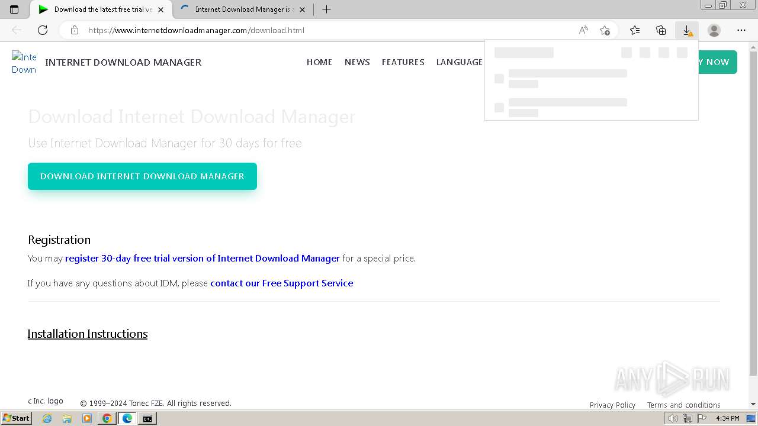Click the IDM logo image
758x426 pixels.
pos(24,63)
